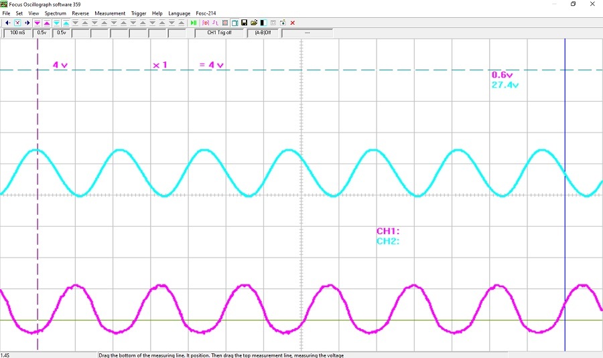Click the left arrow timebase icon
The image size is (603, 358).
coord(7,23)
